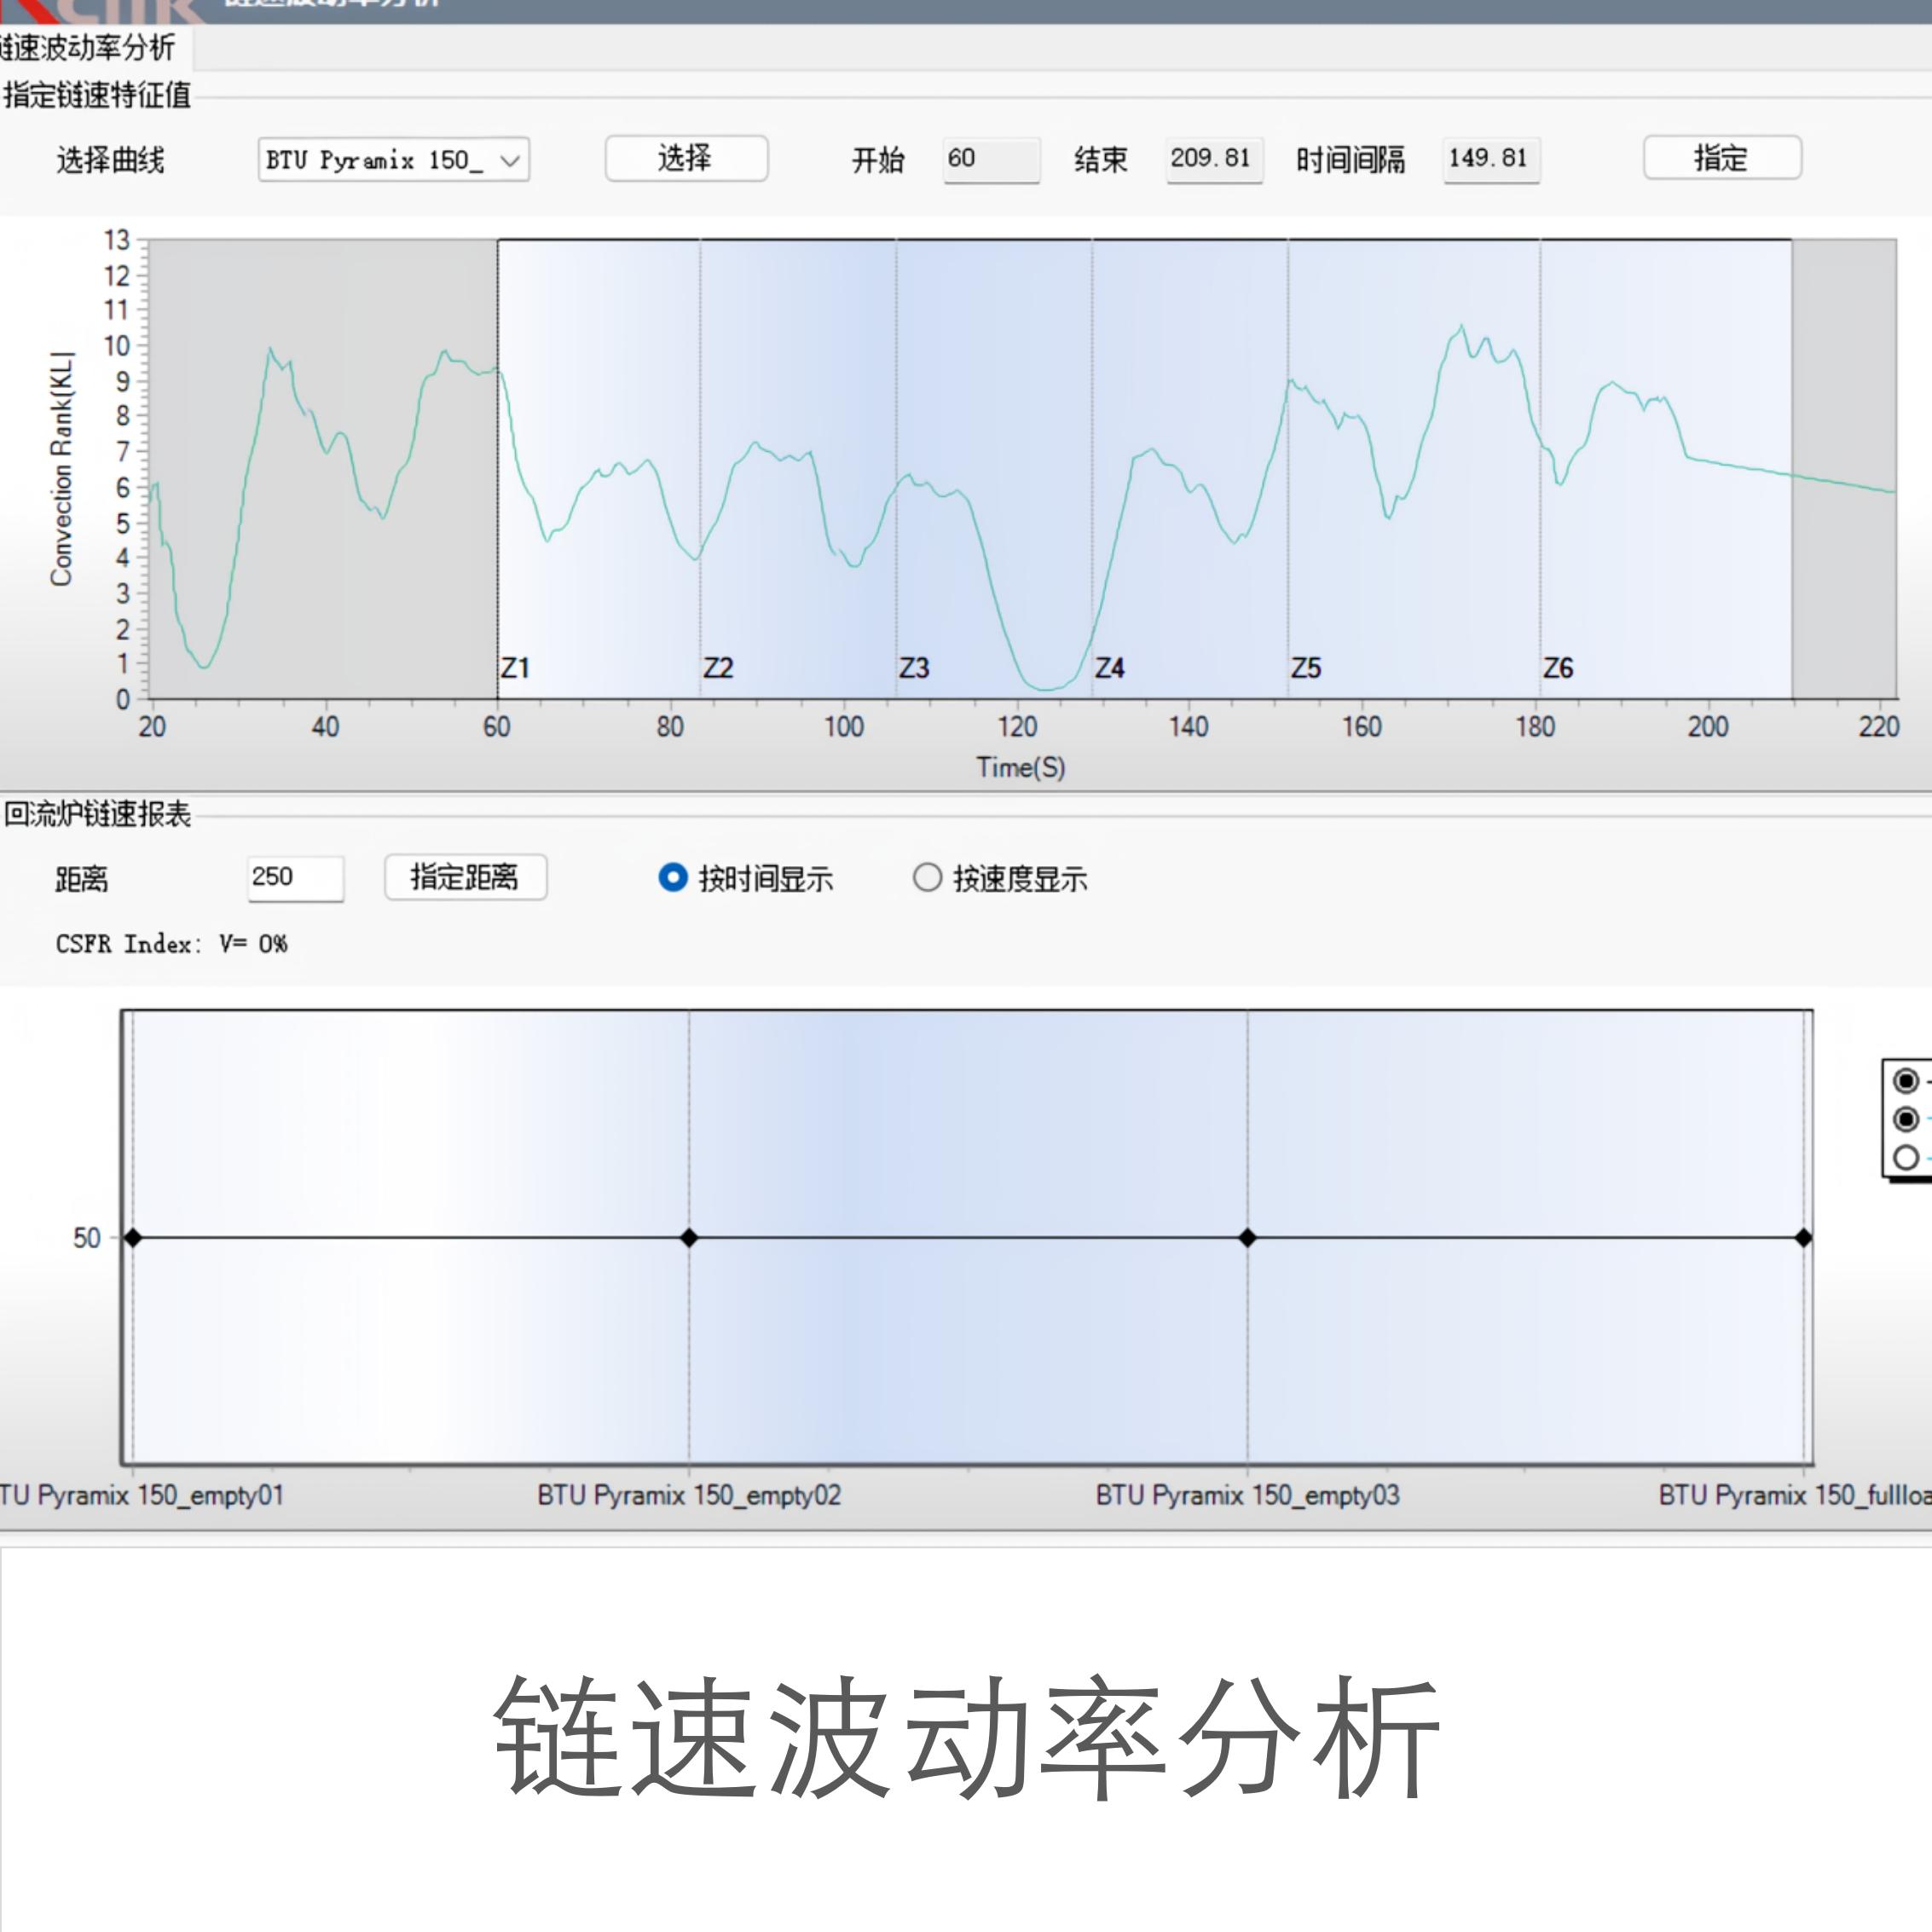Click the Z1 zone marker label
This screenshot has width=1932, height=1932.
click(x=515, y=667)
